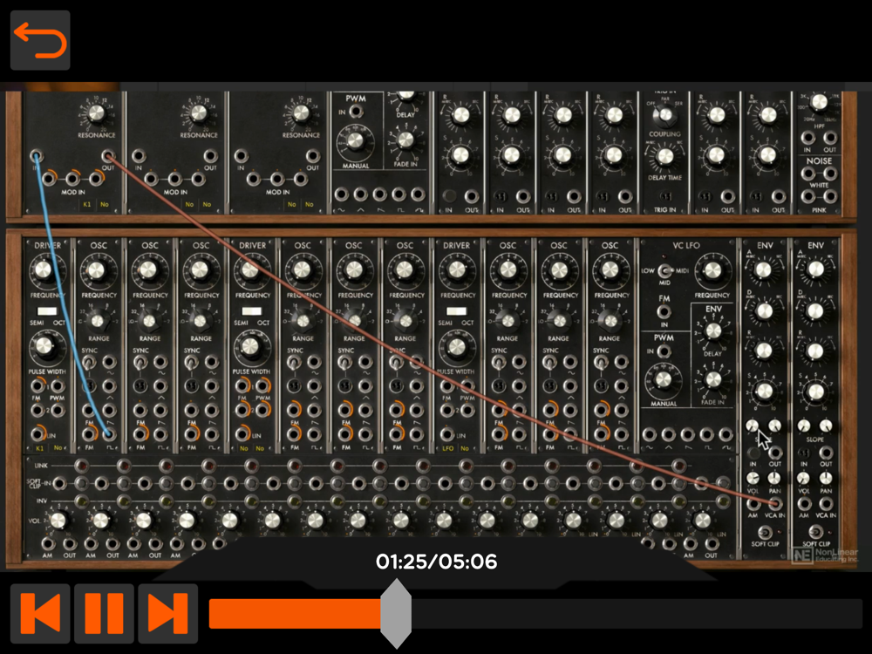The height and width of the screenshot is (654, 872).
Task: Click the VCA IN jack holding the brown cable
Action: pos(775,504)
